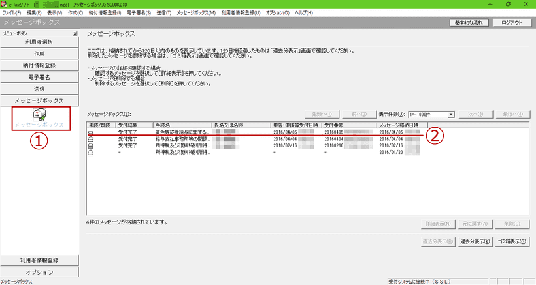This screenshot has height=285, width=536.
Task: Open 表示件数 dropdown showing 1〜1000件
Action: (451, 115)
